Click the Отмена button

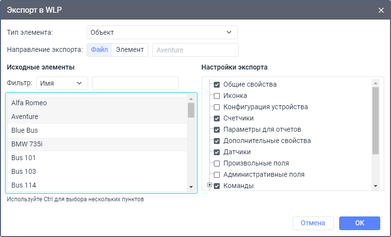point(313,223)
